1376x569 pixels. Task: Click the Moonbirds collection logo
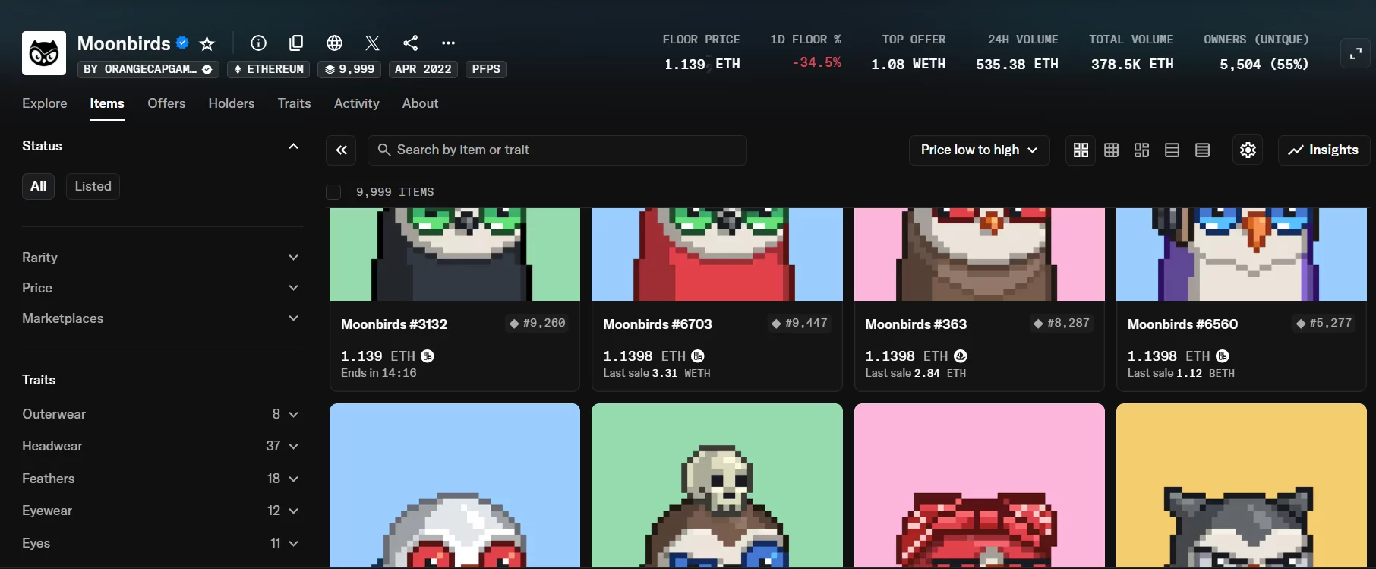pos(44,53)
